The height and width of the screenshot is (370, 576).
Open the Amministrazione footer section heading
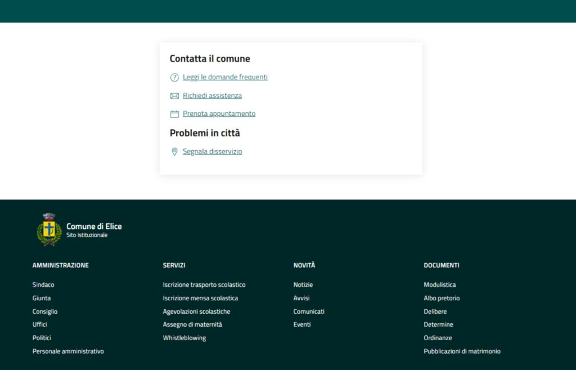61,265
